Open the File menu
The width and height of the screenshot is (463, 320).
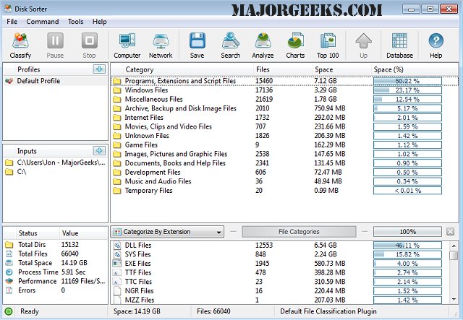point(12,22)
